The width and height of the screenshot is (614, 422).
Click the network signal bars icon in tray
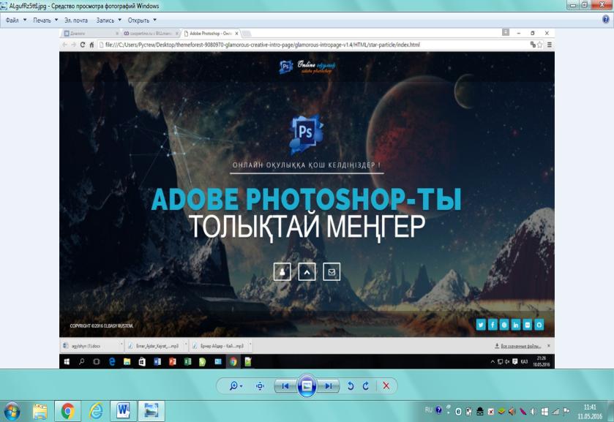click(555, 412)
